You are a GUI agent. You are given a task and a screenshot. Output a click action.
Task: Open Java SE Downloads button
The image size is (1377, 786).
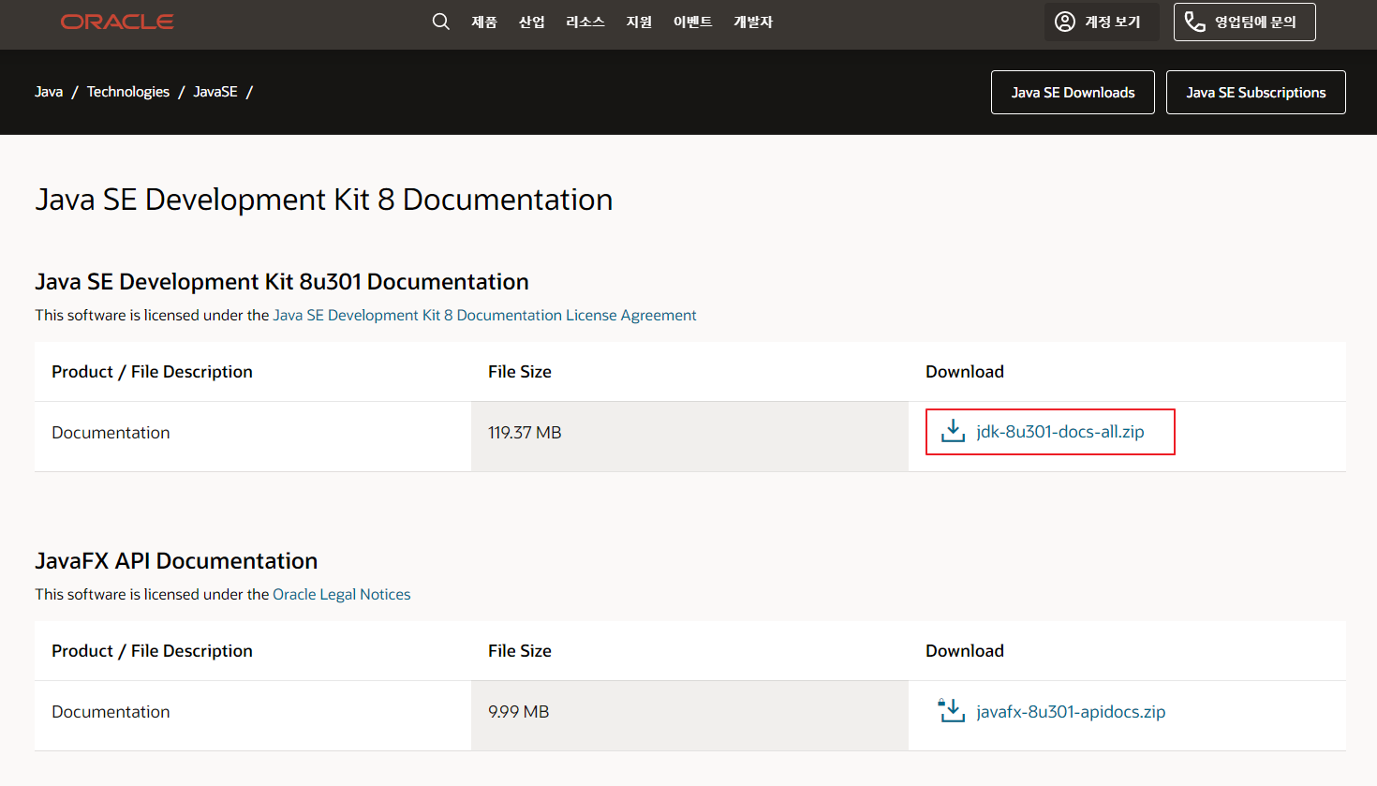point(1073,92)
